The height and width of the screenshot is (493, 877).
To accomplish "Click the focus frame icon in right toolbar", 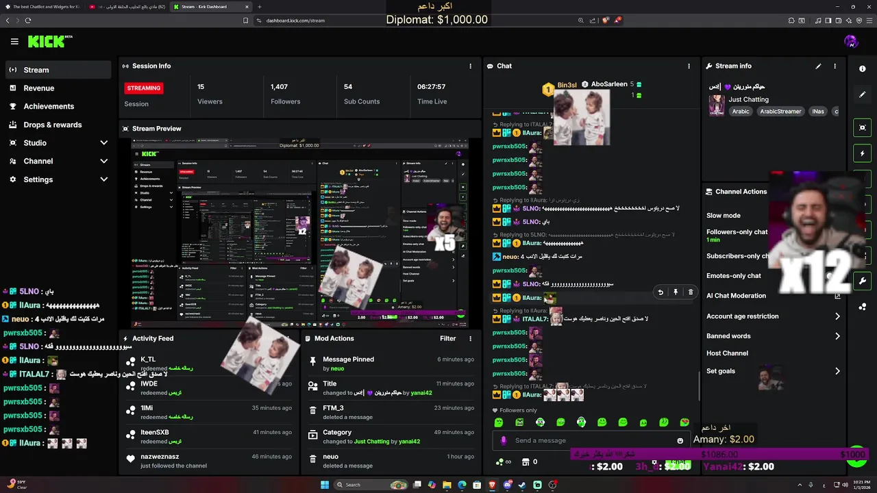I will click(863, 128).
